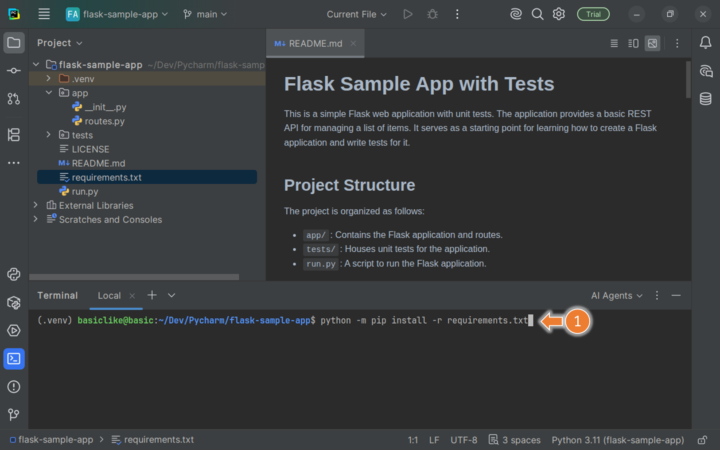Image resolution: width=720 pixels, height=450 pixels.
Task: Collapse the app folder
Action: [49, 93]
